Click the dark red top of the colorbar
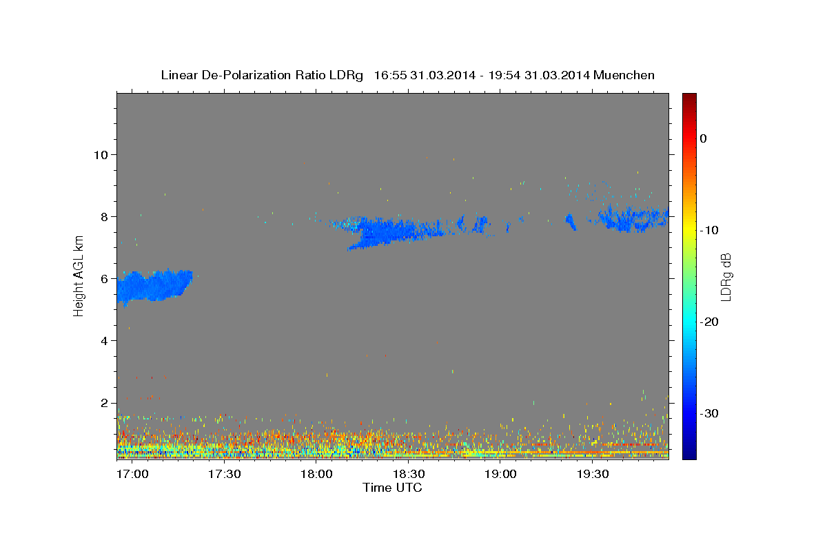 pos(688,98)
